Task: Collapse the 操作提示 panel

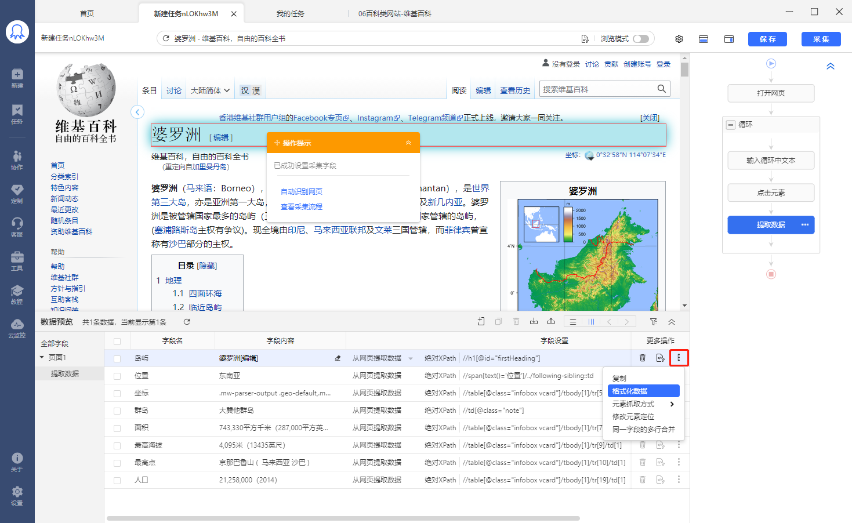Action: 408,143
